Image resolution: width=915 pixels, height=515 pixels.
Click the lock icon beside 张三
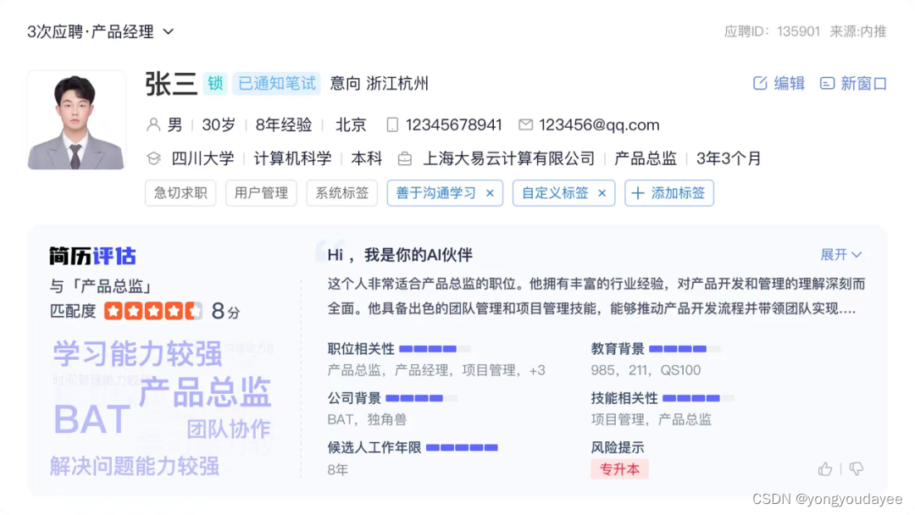click(x=215, y=84)
